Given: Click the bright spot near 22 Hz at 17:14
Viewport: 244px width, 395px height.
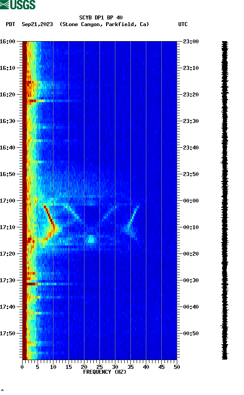Looking at the screenshot, I should tap(91, 238).
